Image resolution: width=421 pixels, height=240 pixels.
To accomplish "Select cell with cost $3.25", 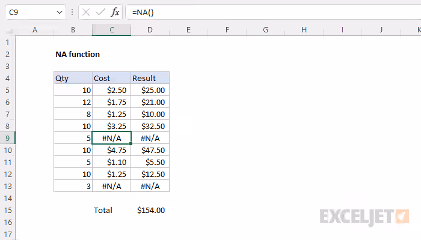I will click(112, 126).
